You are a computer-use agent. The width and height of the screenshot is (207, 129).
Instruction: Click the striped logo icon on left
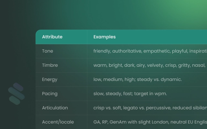coord(16,94)
